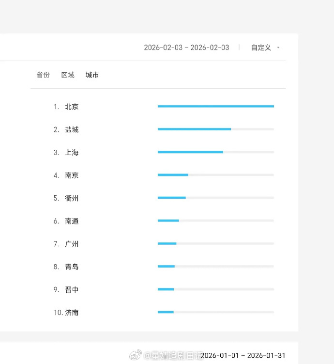Screen dimensions: 334x364
Task: Select 广州 in the city ranking
Action: tap(72, 244)
